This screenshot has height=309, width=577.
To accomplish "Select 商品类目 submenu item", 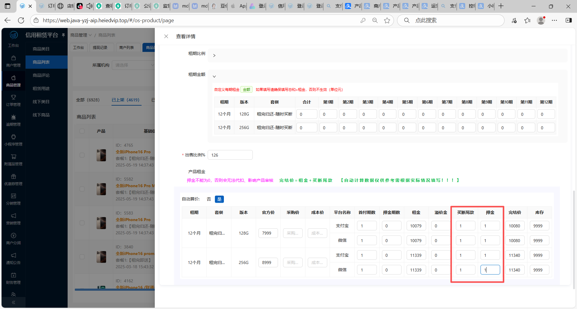I will 47,49.
